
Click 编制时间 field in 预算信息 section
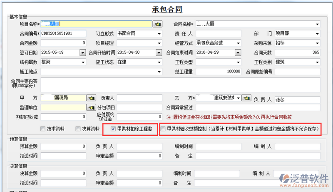218,146
